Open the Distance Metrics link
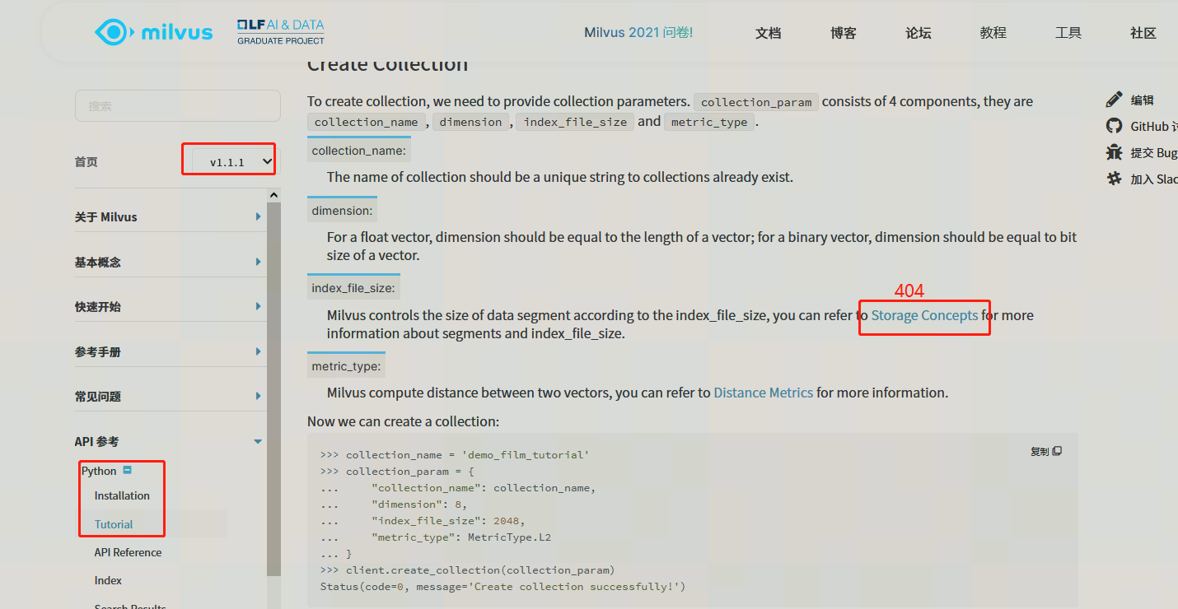The width and height of the screenshot is (1178, 609). pyautogui.click(x=763, y=393)
